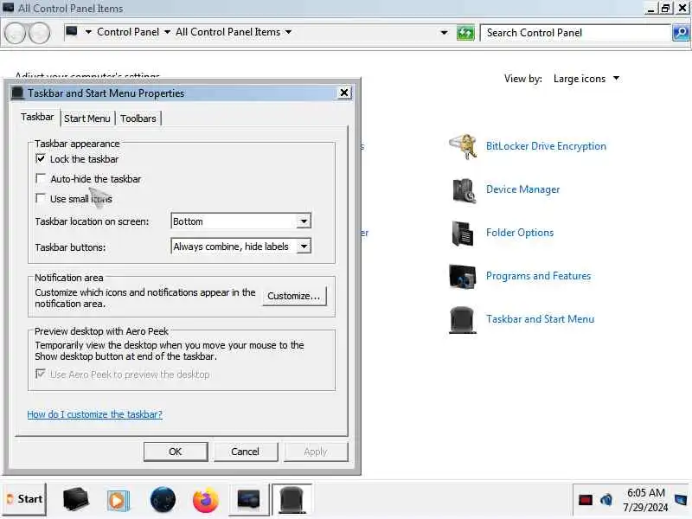The width and height of the screenshot is (692, 519).
Task: Click Cancel in Taskbar Properties
Action: pyautogui.click(x=246, y=452)
